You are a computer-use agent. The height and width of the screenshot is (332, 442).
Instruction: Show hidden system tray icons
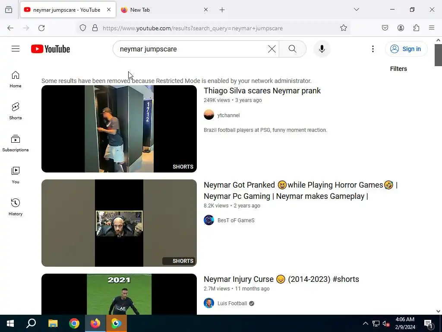(x=365, y=323)
